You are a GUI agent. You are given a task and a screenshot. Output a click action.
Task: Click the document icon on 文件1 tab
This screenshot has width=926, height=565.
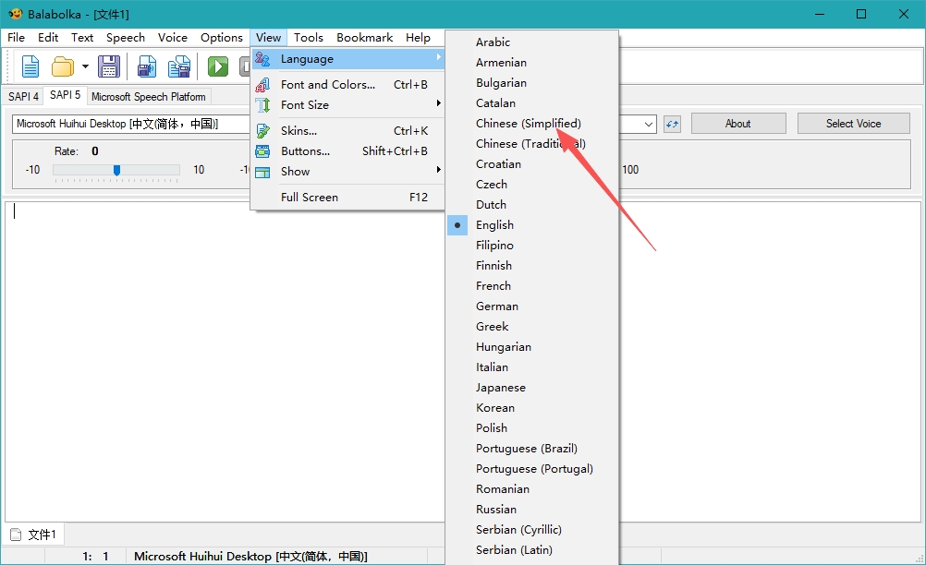tap(17, 535)
